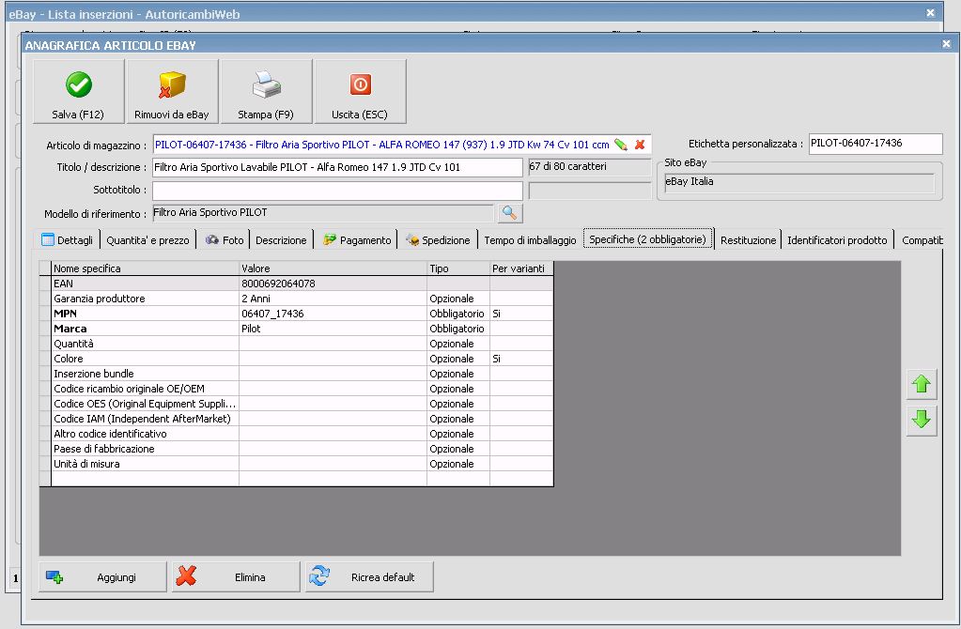Select the Garanzia produttore row value cell
This screenshot has width=961, height=629.
tap(333, 299)
